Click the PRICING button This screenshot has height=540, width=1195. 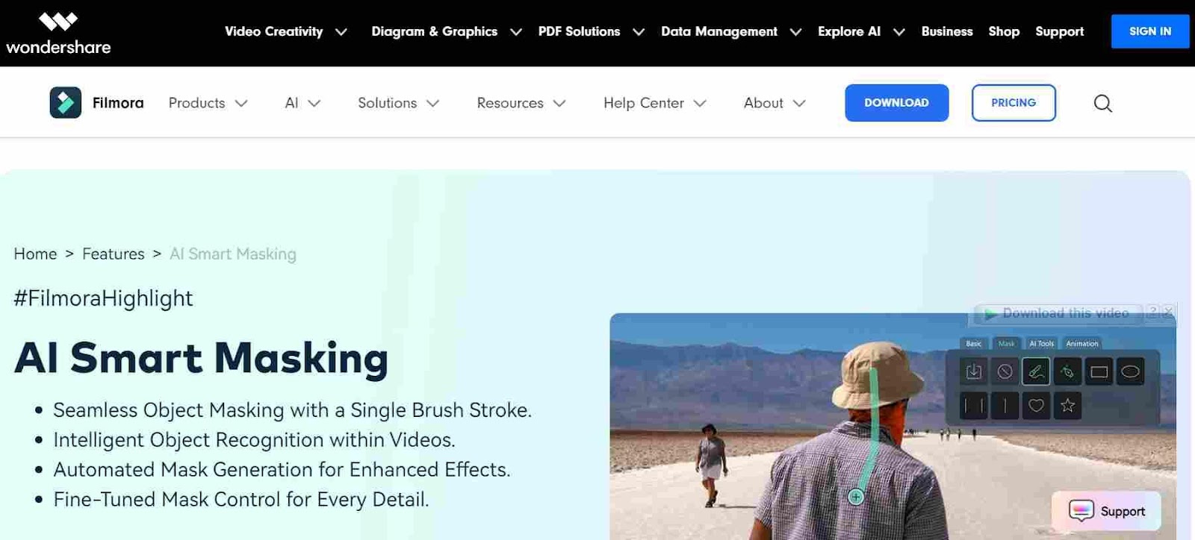pyautogui.click(x=1014, y=103)
